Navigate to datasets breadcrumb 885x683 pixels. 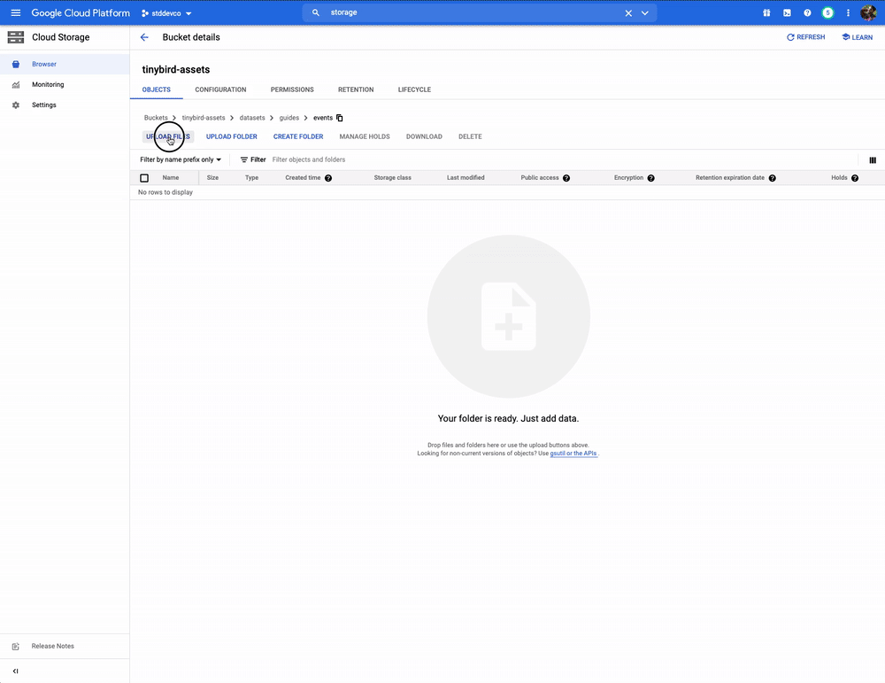(252, 118)
